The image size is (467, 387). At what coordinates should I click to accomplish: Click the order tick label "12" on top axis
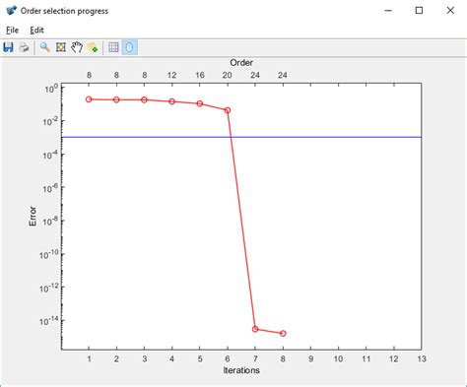click(171, 75)
